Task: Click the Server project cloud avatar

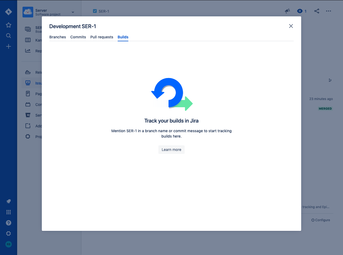Action: [28, 12]
